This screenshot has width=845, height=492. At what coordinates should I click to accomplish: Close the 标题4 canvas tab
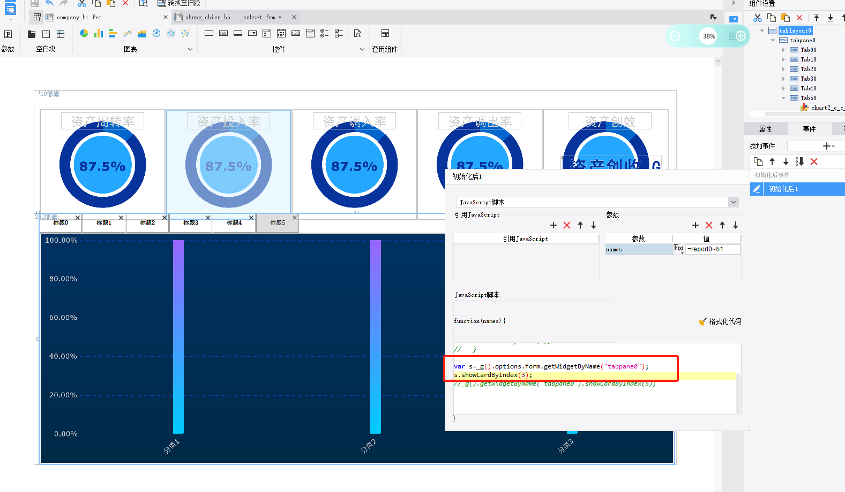coord(251,218)
